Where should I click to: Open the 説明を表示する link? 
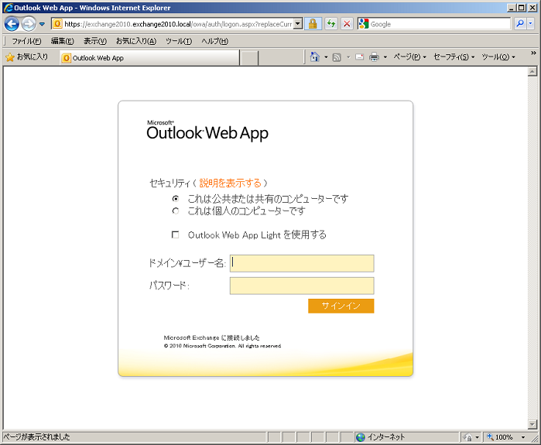pyautogui.click(x=230, y=183)
